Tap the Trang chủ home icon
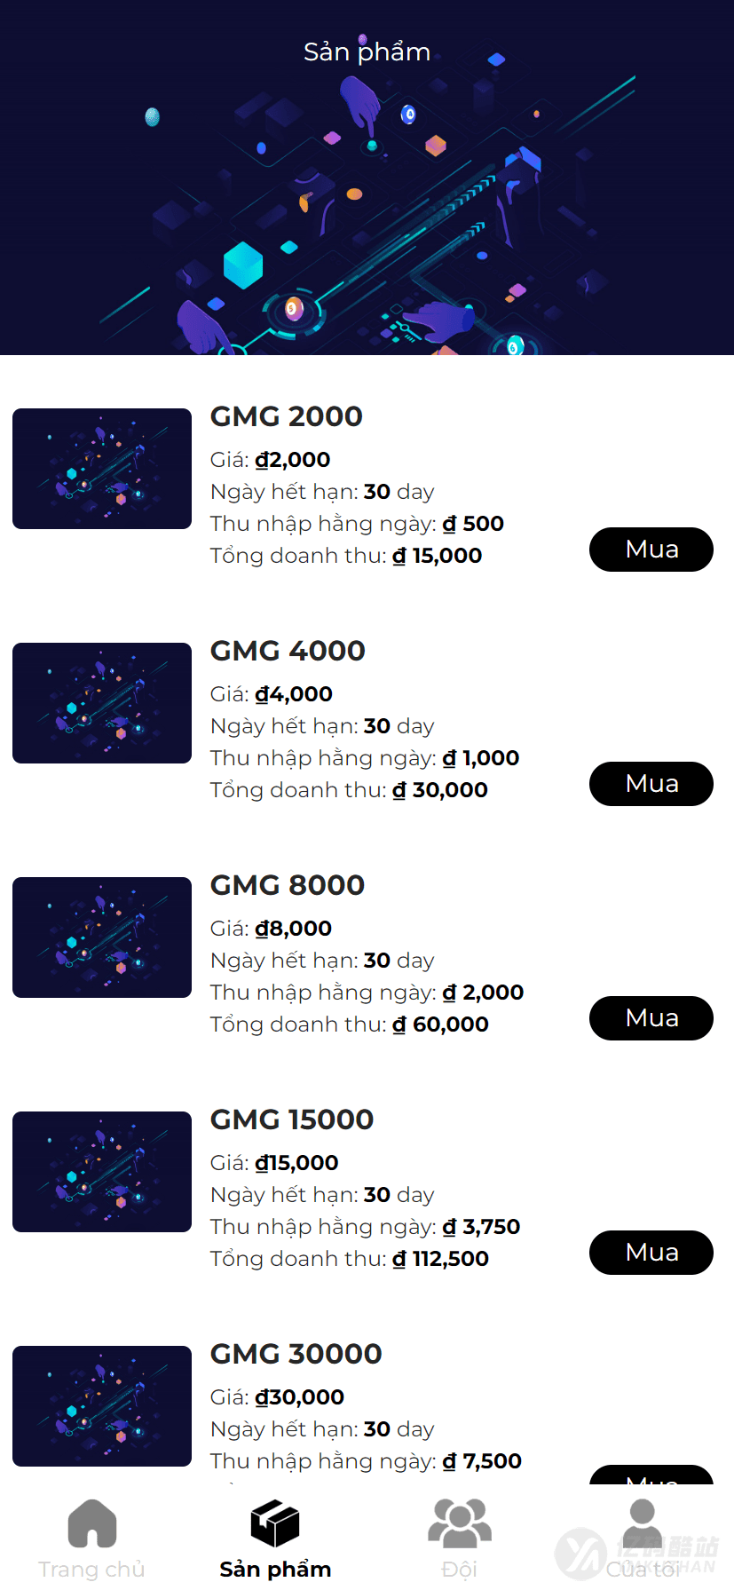Viewport: 734px width, 1590px height. click(91, 1522)
